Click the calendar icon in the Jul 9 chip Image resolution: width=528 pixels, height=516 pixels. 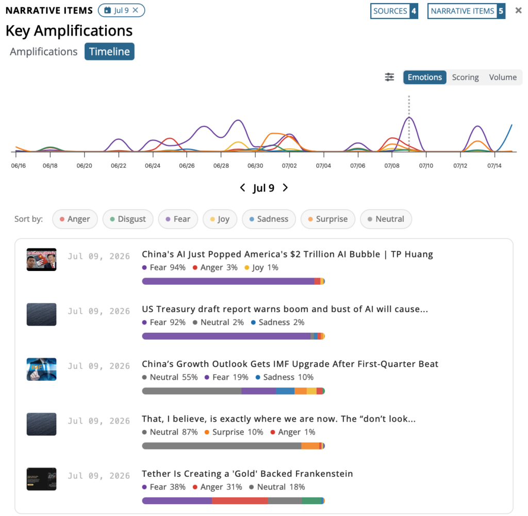107,10
